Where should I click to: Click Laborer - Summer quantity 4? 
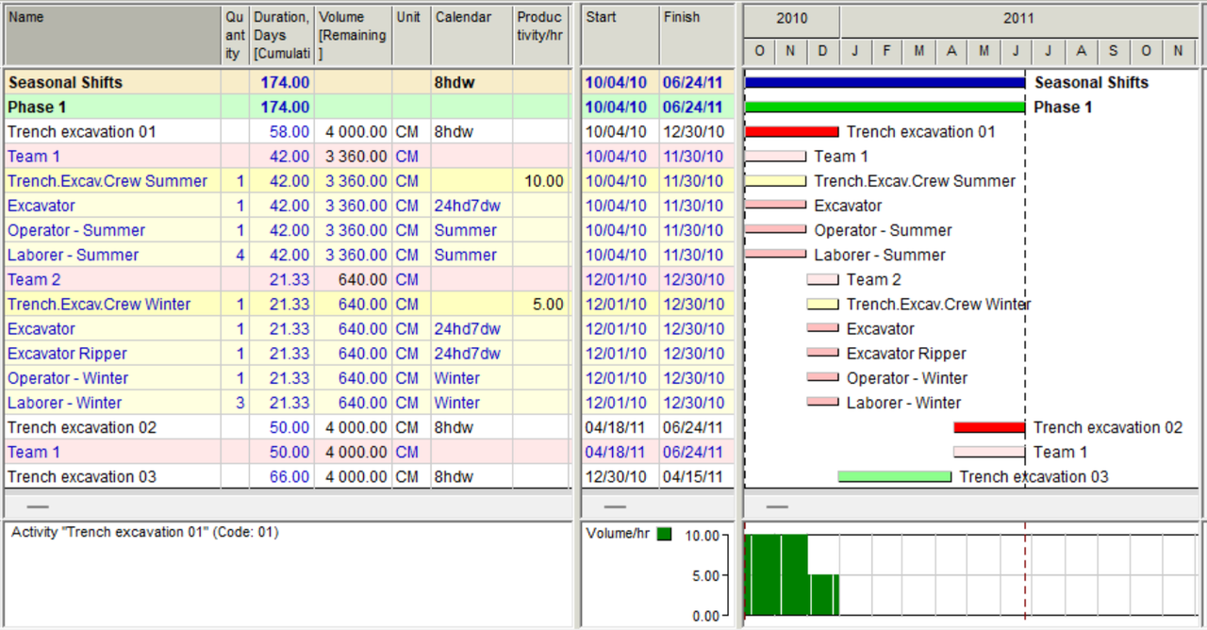[240, 255]
